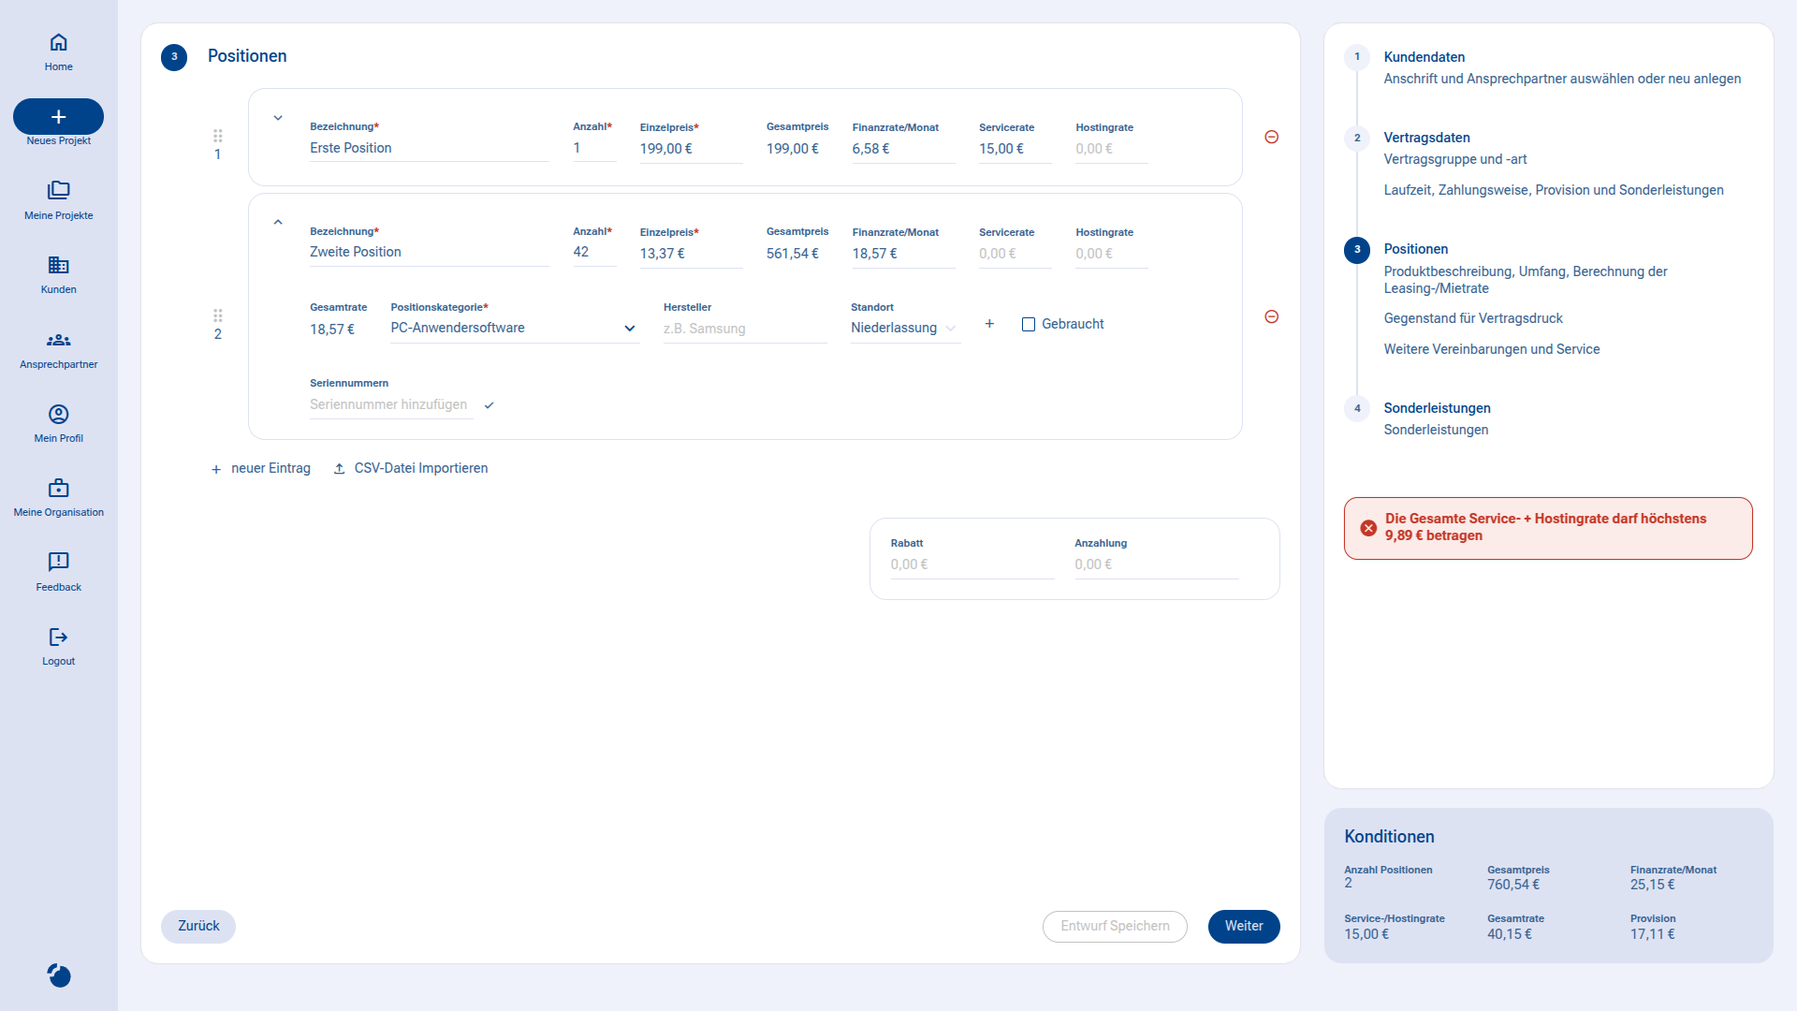This screenshot has height=1011, width=1797.
Task: Click the Logout icon
Action: (58, 637)
